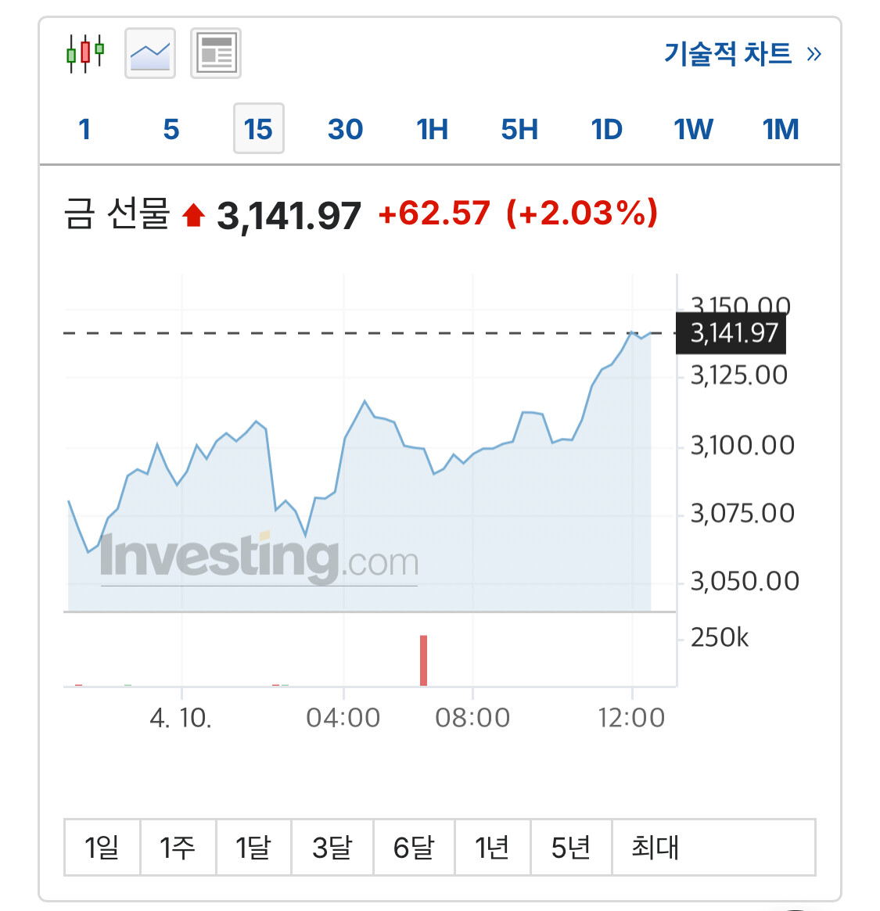
Task: Switch interval to 1H
Action: coord(432,129)
